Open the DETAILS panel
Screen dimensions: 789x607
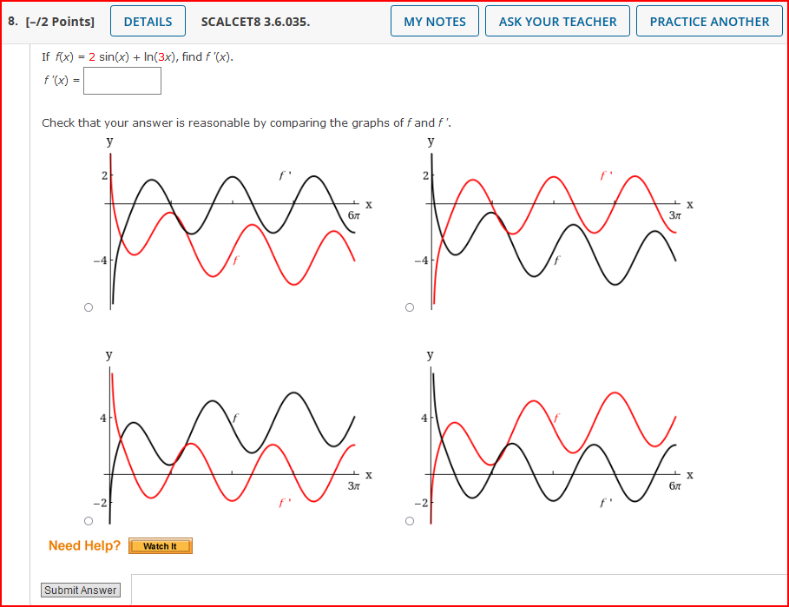pyautogui.click(x=147, y=21)
